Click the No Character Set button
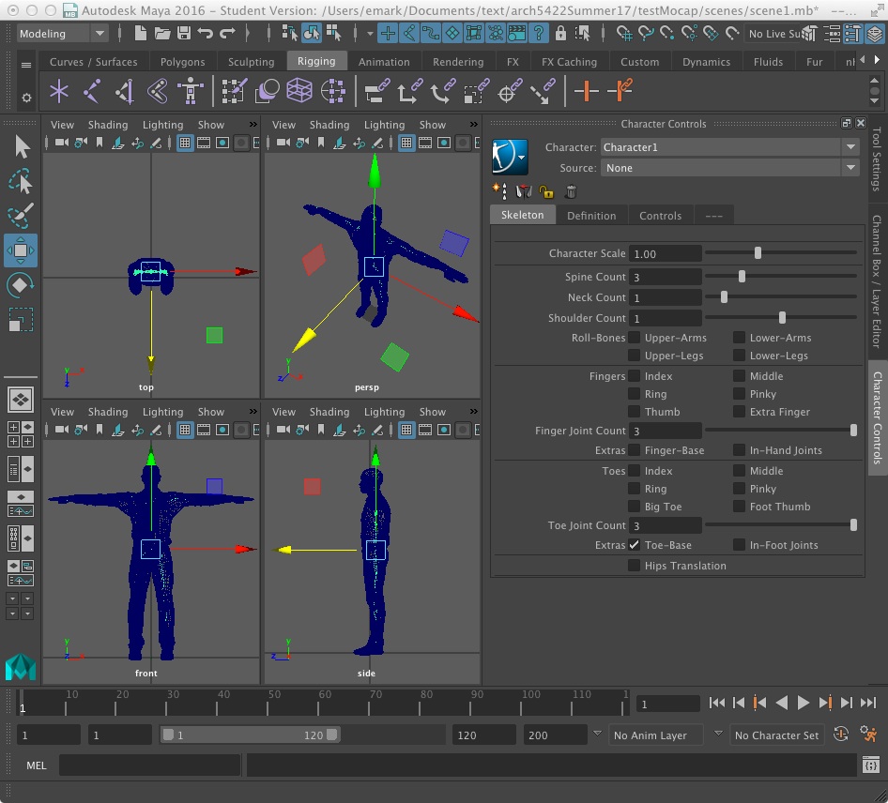This screenshot has height=803, width=888. (x=776, y=735)
